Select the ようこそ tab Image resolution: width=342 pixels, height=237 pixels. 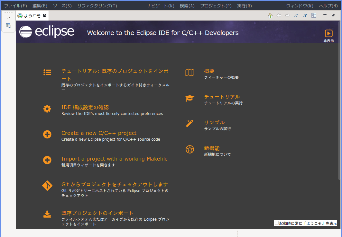click(32, 16)
